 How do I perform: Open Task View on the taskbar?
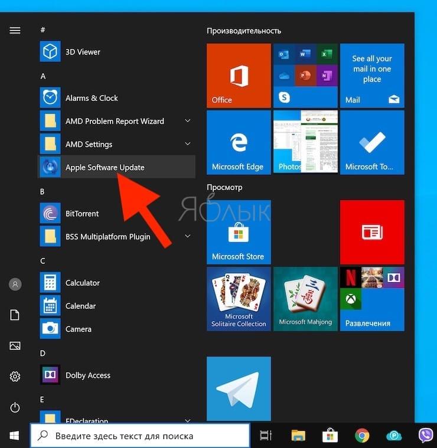click(266, 436)
